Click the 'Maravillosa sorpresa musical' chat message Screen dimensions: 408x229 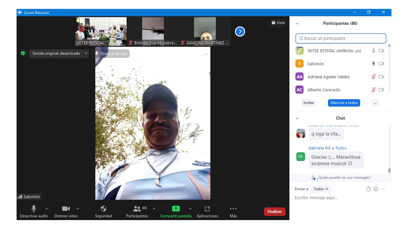point(336,160)
